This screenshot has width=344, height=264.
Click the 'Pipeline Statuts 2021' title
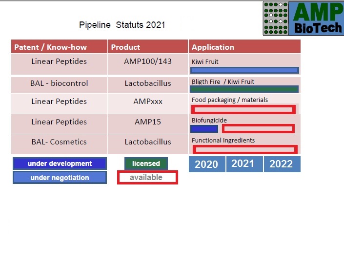(x=122, y=25)
